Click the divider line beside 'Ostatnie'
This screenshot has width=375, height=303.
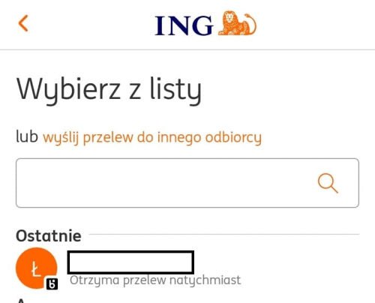(x=224, y=235)
